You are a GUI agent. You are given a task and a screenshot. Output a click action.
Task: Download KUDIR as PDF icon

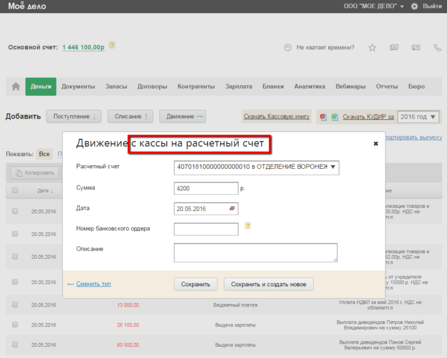pyautogui.click(x=323, y=117)
